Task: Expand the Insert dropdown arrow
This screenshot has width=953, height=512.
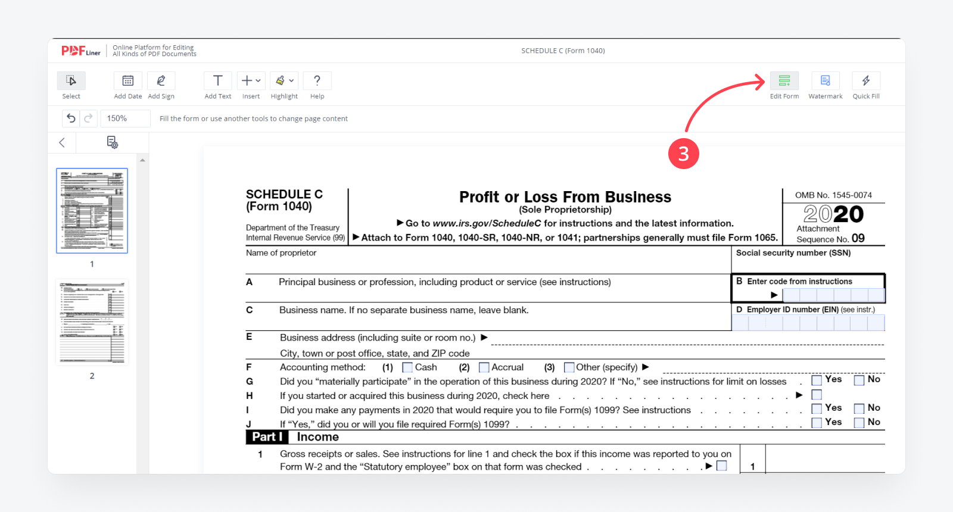Action: coord(258,81)
